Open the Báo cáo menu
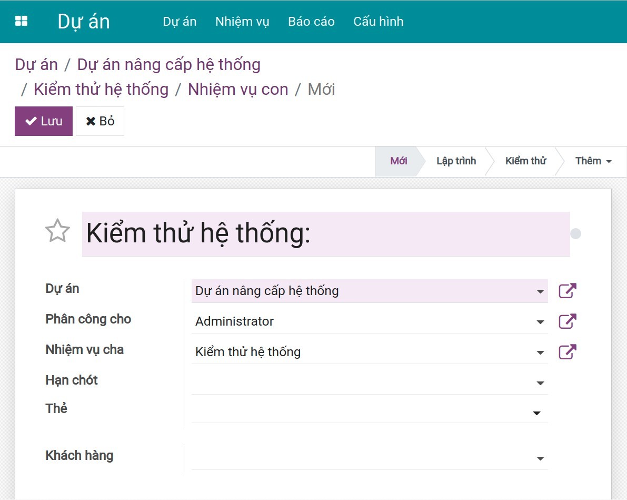Viewport: 627px width, 500px height. [311, 22]
